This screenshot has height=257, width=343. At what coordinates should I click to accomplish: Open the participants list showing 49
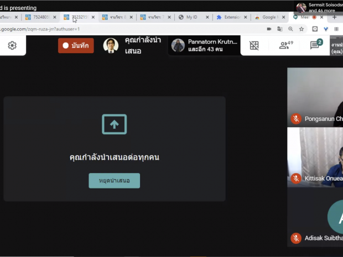[285, 45]
